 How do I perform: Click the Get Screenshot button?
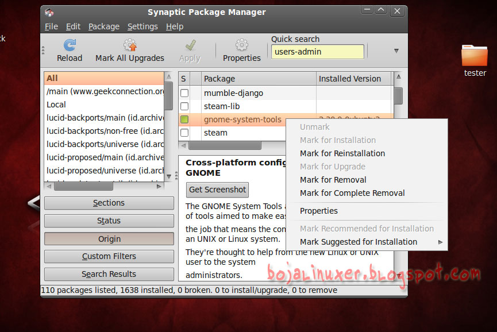217,190
